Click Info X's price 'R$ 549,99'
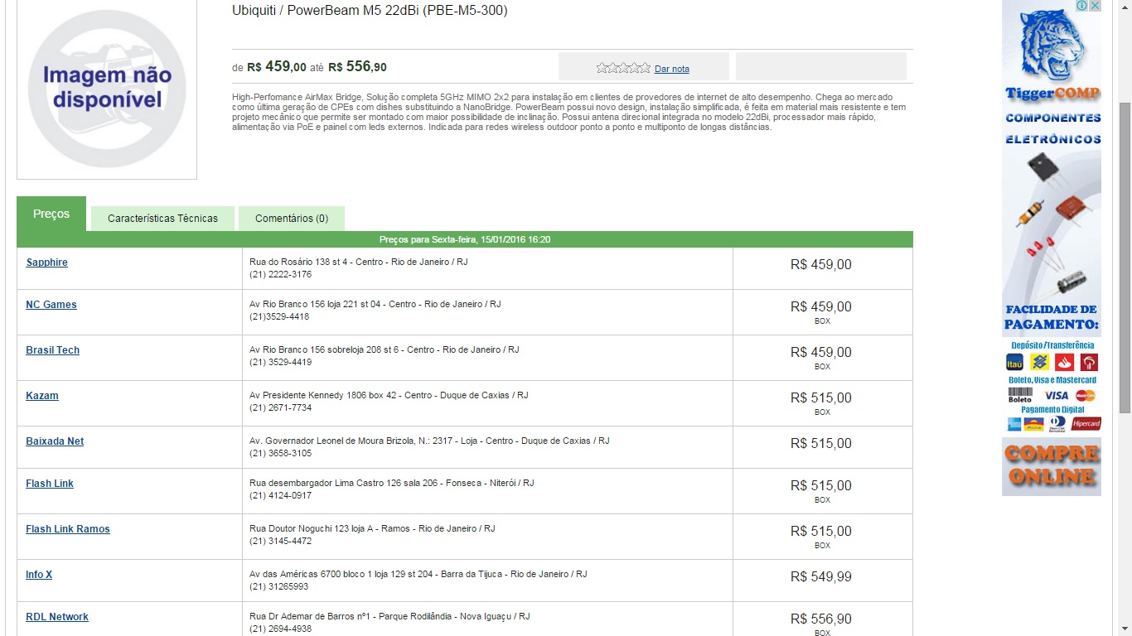The height and width of the screenshot is (636, 1132). pos(821,577)
